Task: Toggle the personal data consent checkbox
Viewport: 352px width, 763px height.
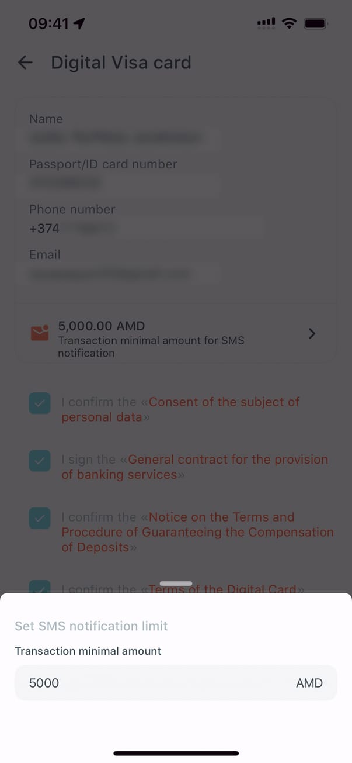Action: tap(40, 403)
